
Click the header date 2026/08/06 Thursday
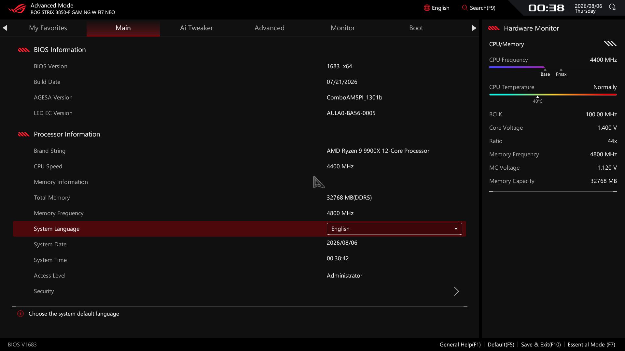point(588,8)
